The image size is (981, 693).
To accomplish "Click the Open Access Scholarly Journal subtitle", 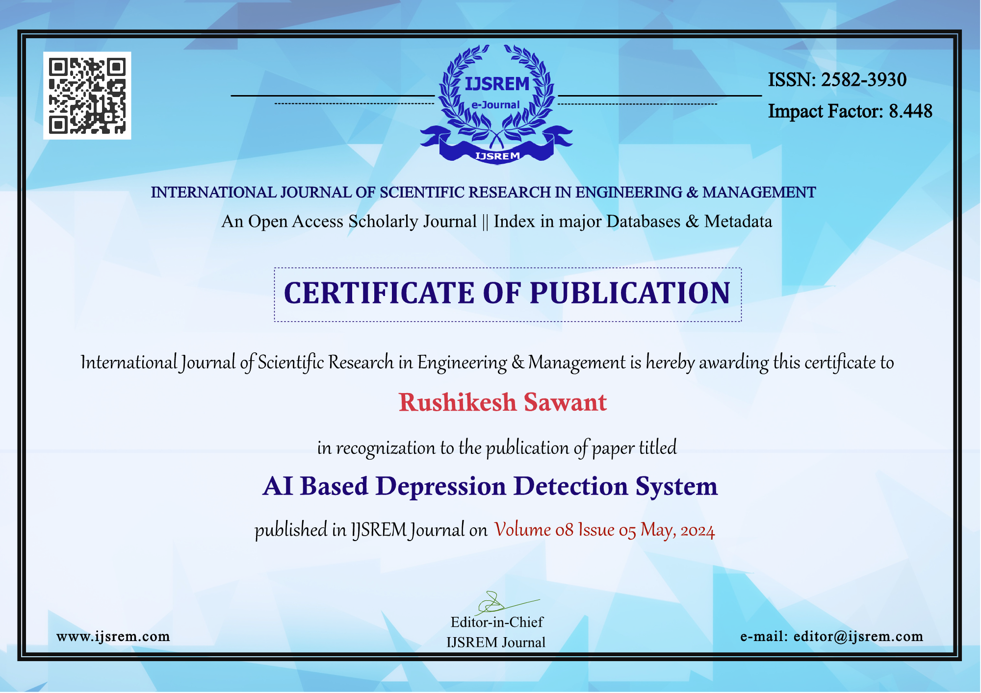I will [x=496, y=222].
